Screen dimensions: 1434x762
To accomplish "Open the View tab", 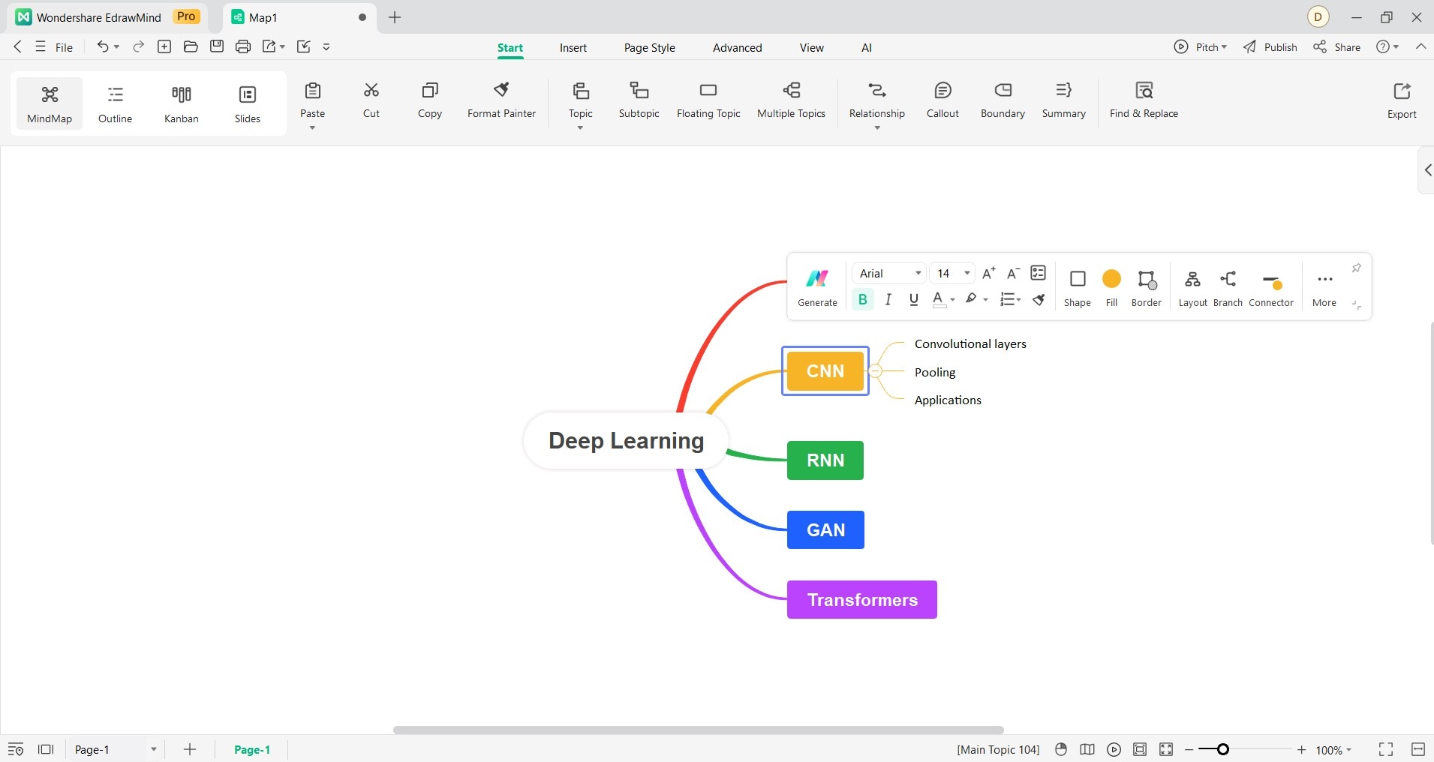I will 812,47.
